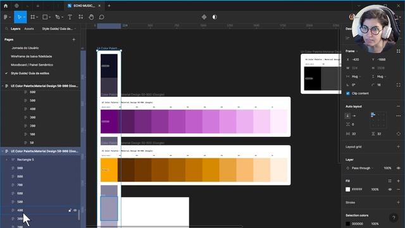Screen dimensions: 405x228
Task: Open auto layout advanced settings ellipsis
Action: (398, 116)
